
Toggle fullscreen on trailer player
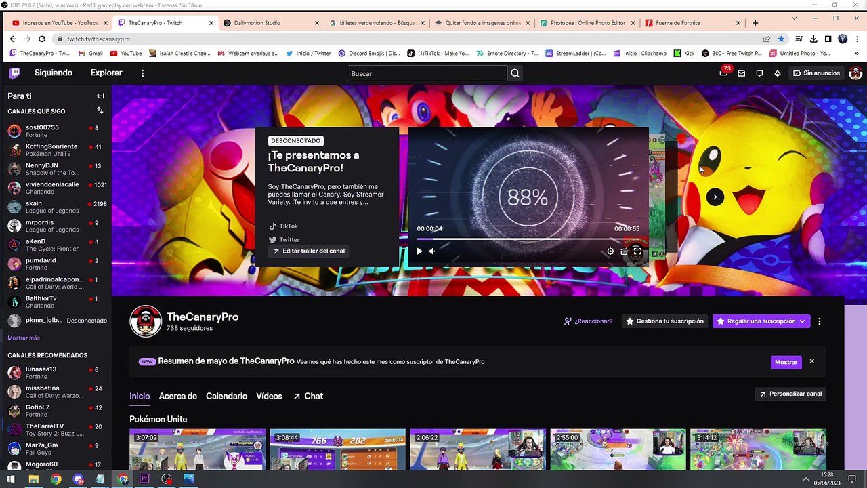[x=637, y=251]
